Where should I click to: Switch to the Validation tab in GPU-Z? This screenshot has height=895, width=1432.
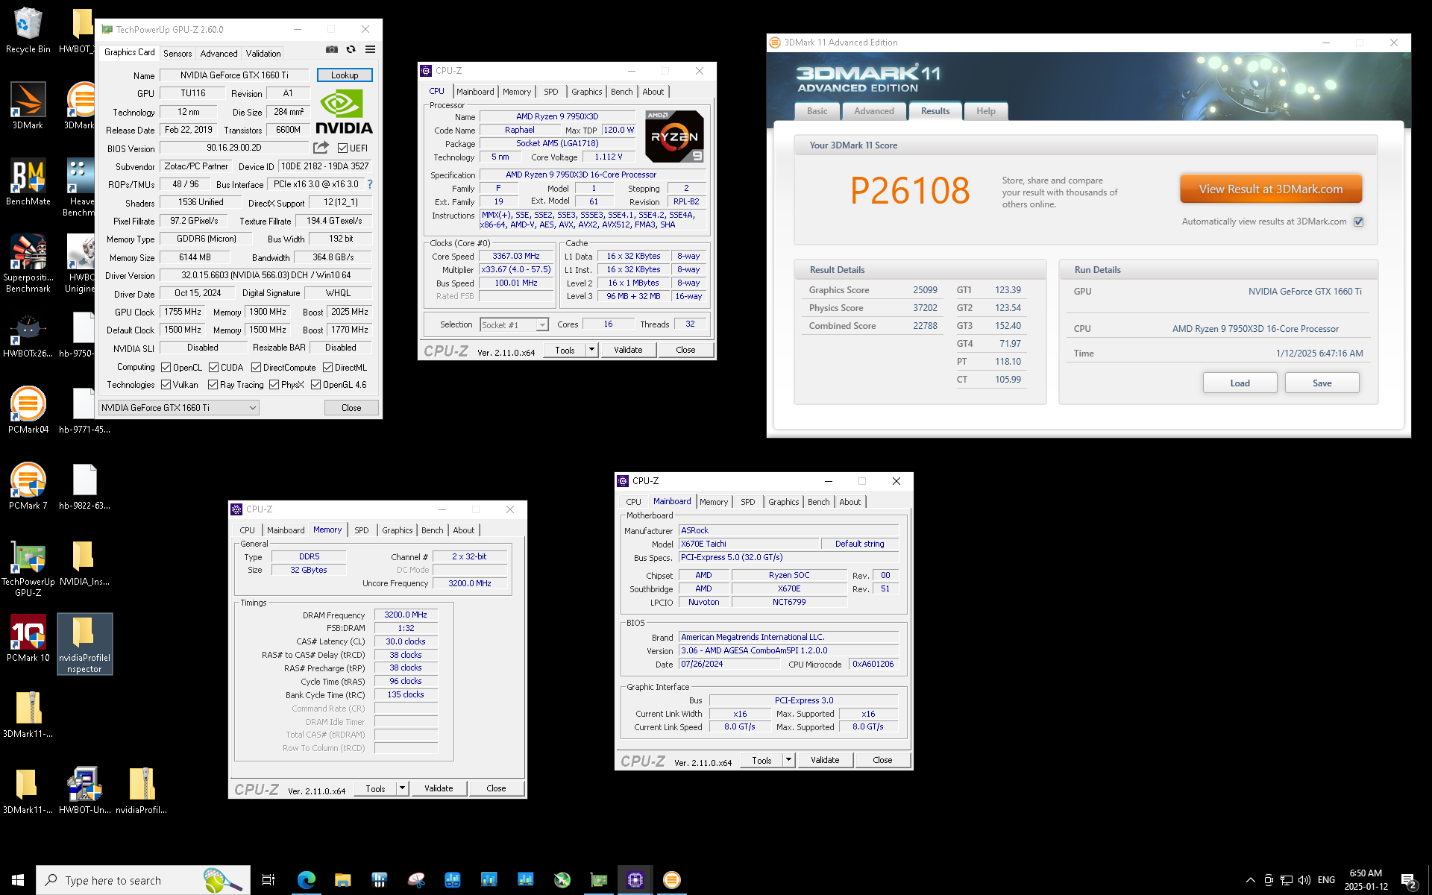pyautogui.click(x=263, y=54)
